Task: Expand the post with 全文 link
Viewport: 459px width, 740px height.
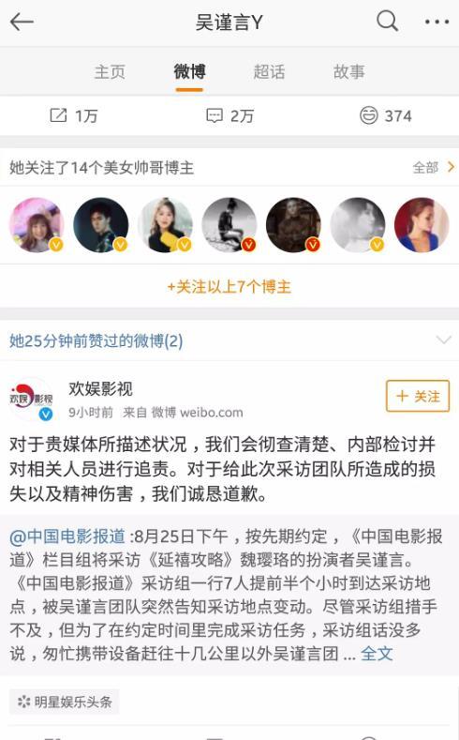Action: coord(377,654)
